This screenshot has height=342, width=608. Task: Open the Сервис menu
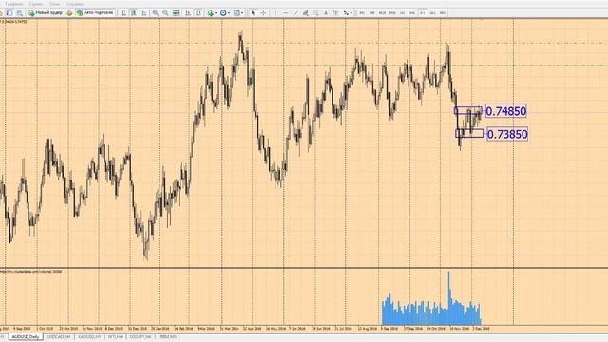(36, 4)
